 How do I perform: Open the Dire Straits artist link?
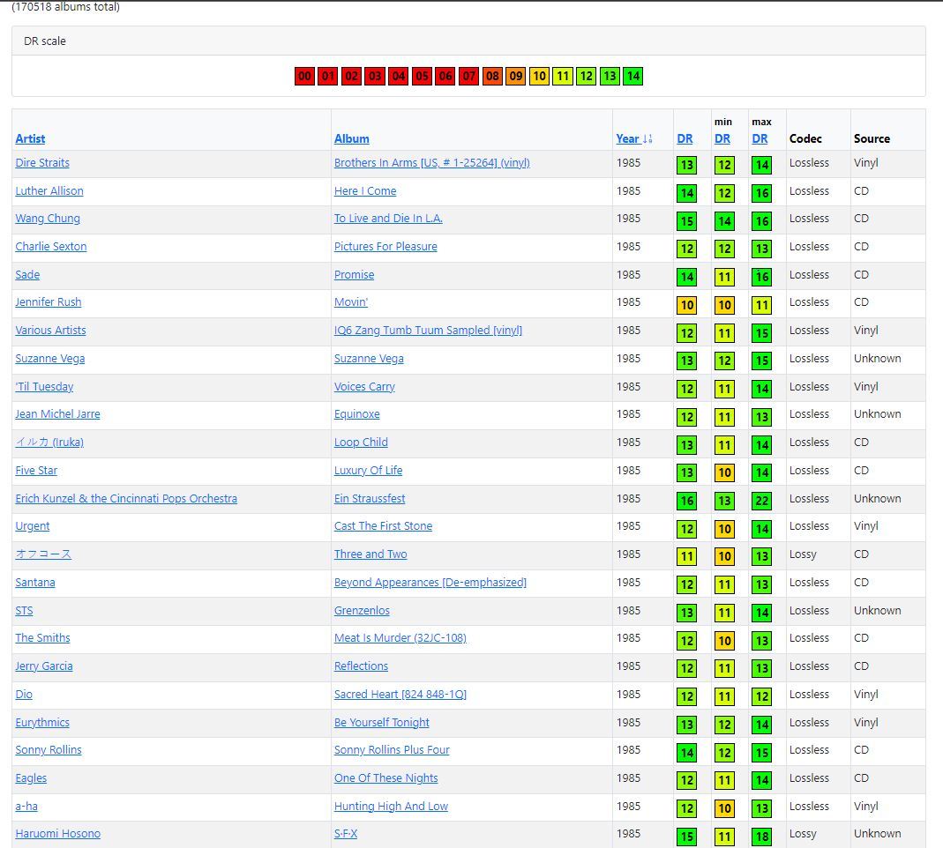point(42,163)
